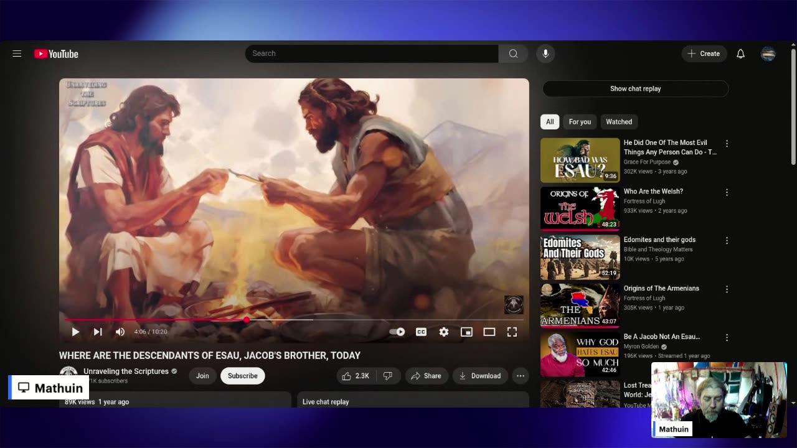Click the scrollbar up arrow
This screenshot has width=797, height=448.
(793, 45)
